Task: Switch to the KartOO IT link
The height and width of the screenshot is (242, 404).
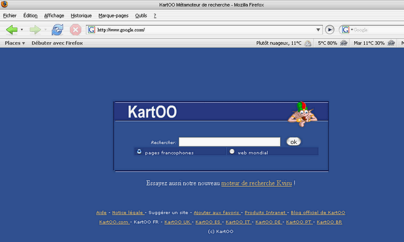Action: tap(238, 222)
